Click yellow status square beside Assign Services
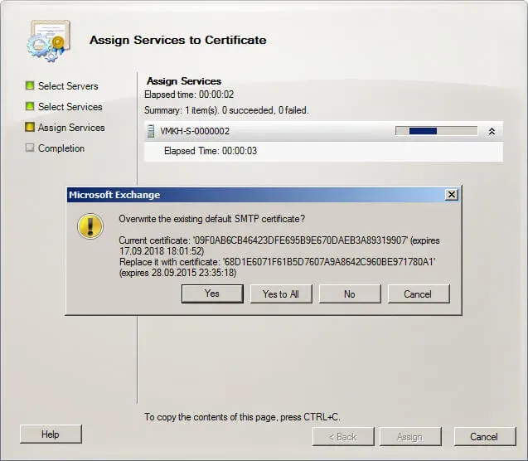The width and height of the screenshot is (528, 461). click(30, 127)
